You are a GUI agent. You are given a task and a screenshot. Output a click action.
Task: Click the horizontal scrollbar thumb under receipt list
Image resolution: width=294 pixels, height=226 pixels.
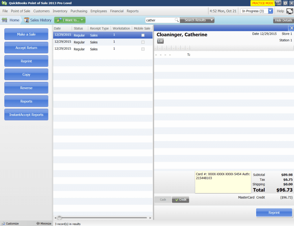tap(59, 218)
